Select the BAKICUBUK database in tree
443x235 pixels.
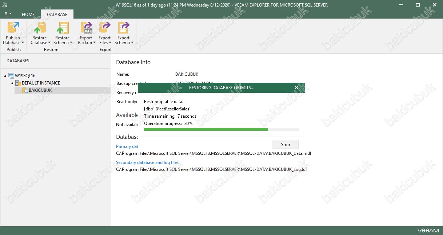tap(40, 90)
